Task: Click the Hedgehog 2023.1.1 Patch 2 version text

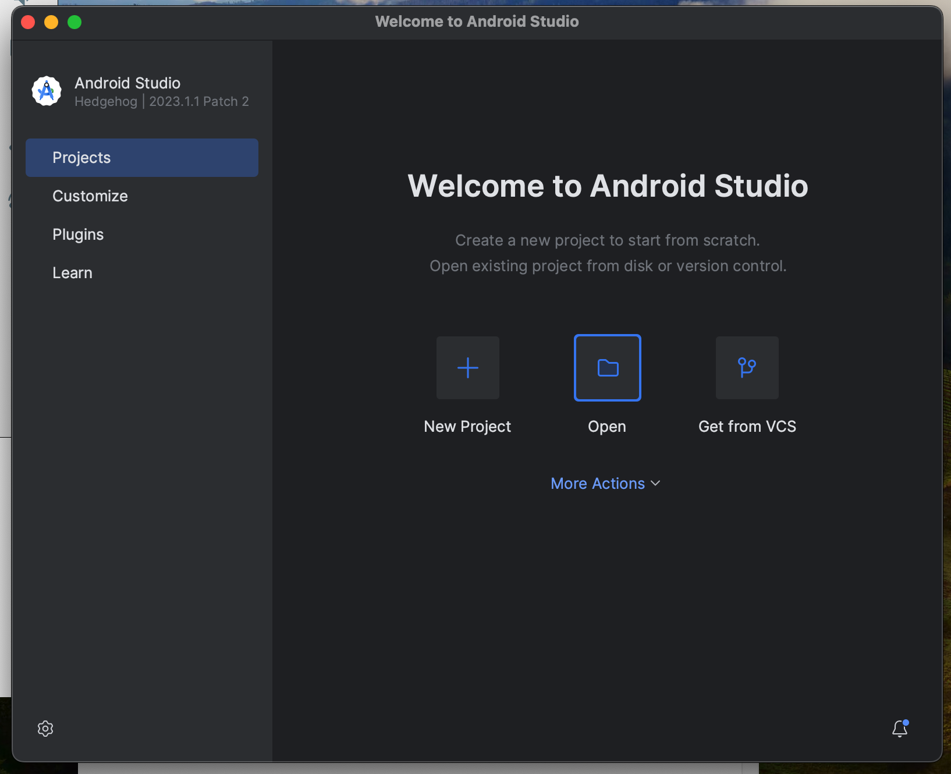Action: [162, 101]
